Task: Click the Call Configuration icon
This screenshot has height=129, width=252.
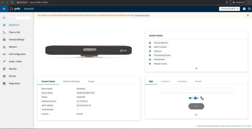Action: tap(4, 54)
